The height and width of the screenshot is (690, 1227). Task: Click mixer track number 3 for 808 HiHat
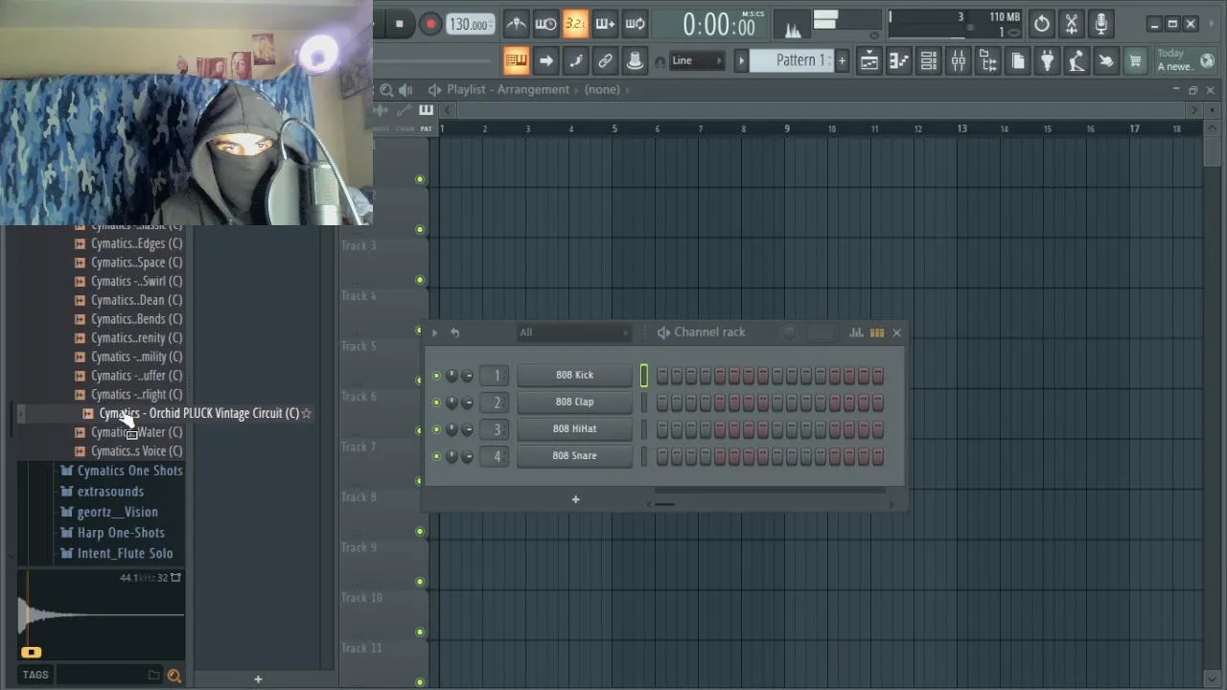point(497,429)
